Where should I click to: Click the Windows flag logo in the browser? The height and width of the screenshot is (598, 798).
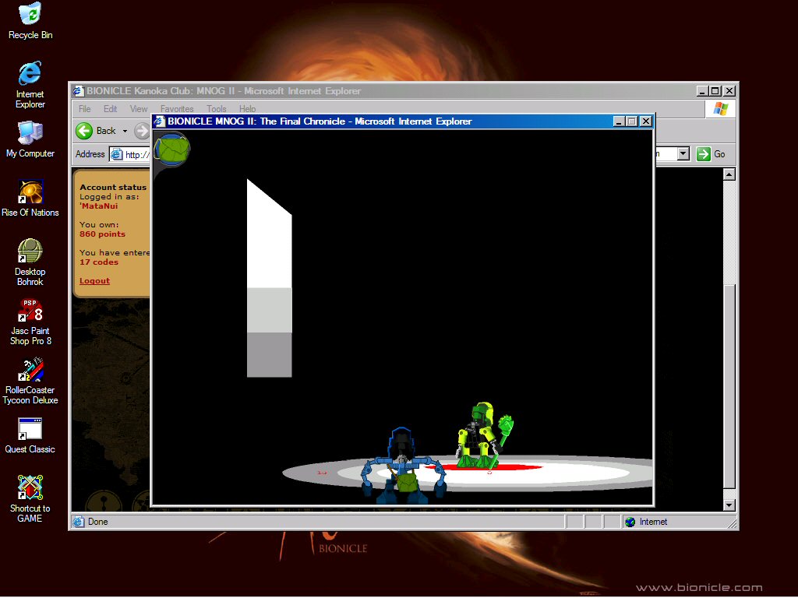[720, 109]
